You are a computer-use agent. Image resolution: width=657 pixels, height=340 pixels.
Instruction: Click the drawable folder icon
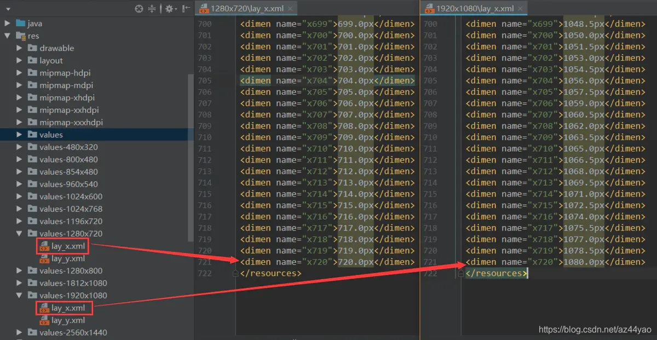click(32, 48)
